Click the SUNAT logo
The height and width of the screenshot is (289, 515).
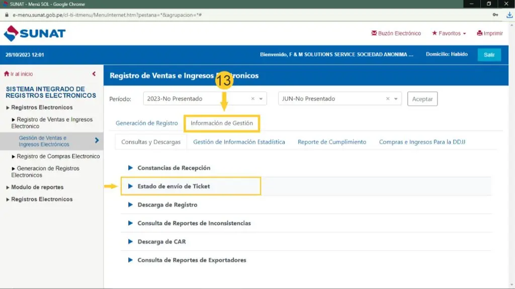35,34
